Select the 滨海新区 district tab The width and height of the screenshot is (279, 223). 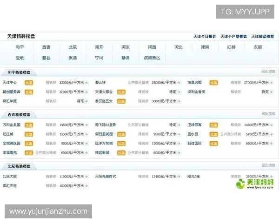tap(152, 58)
